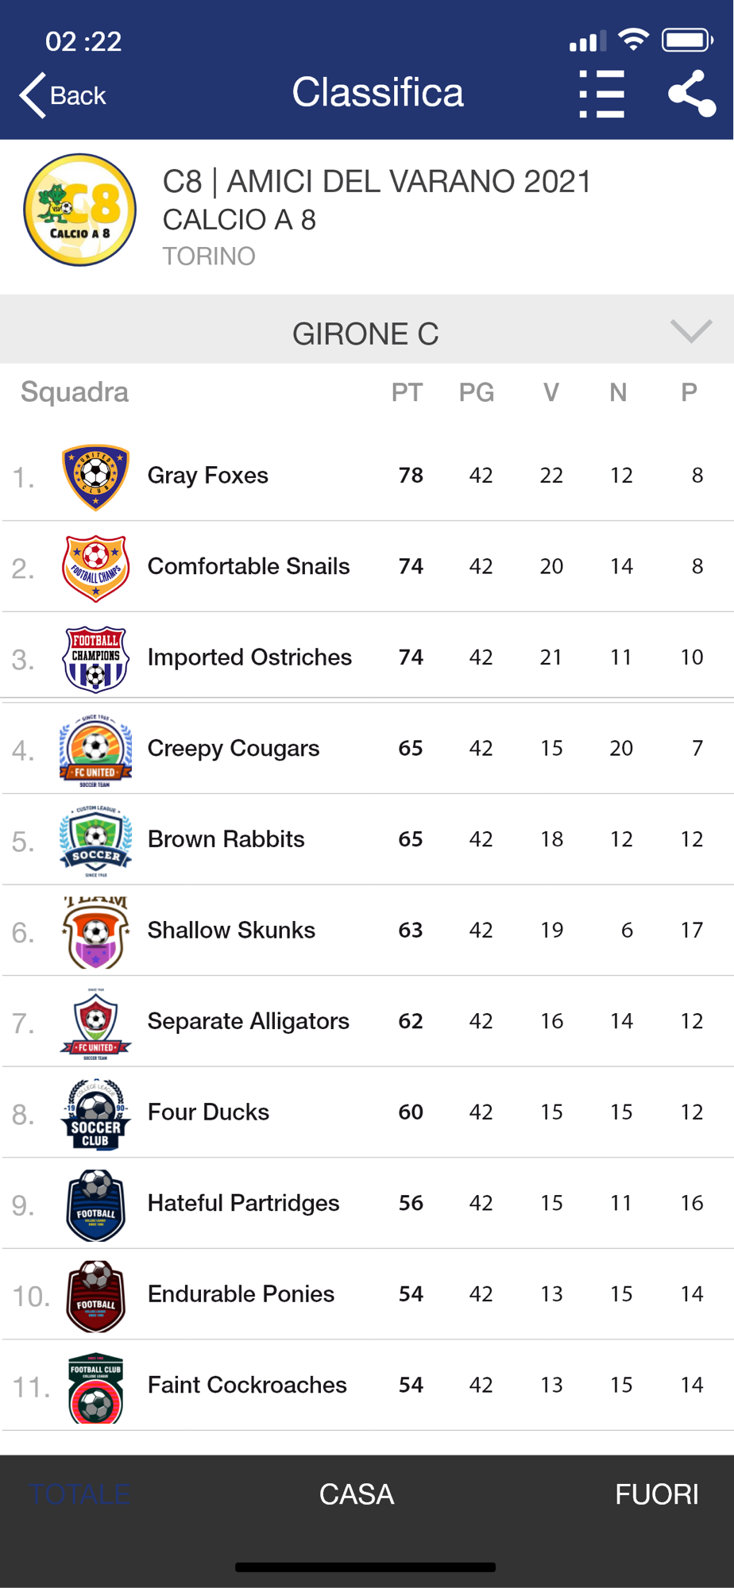
Task: Select the Separate Alligators team name
Action: pyautogui.click(x=248, y=1021)
